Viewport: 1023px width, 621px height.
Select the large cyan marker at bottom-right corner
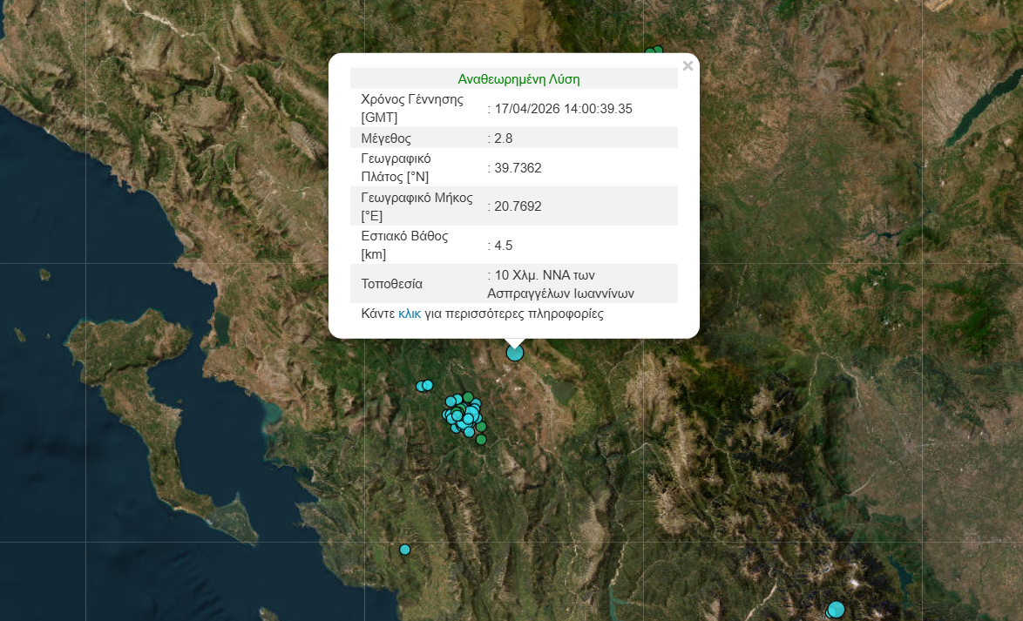(837, 609)
